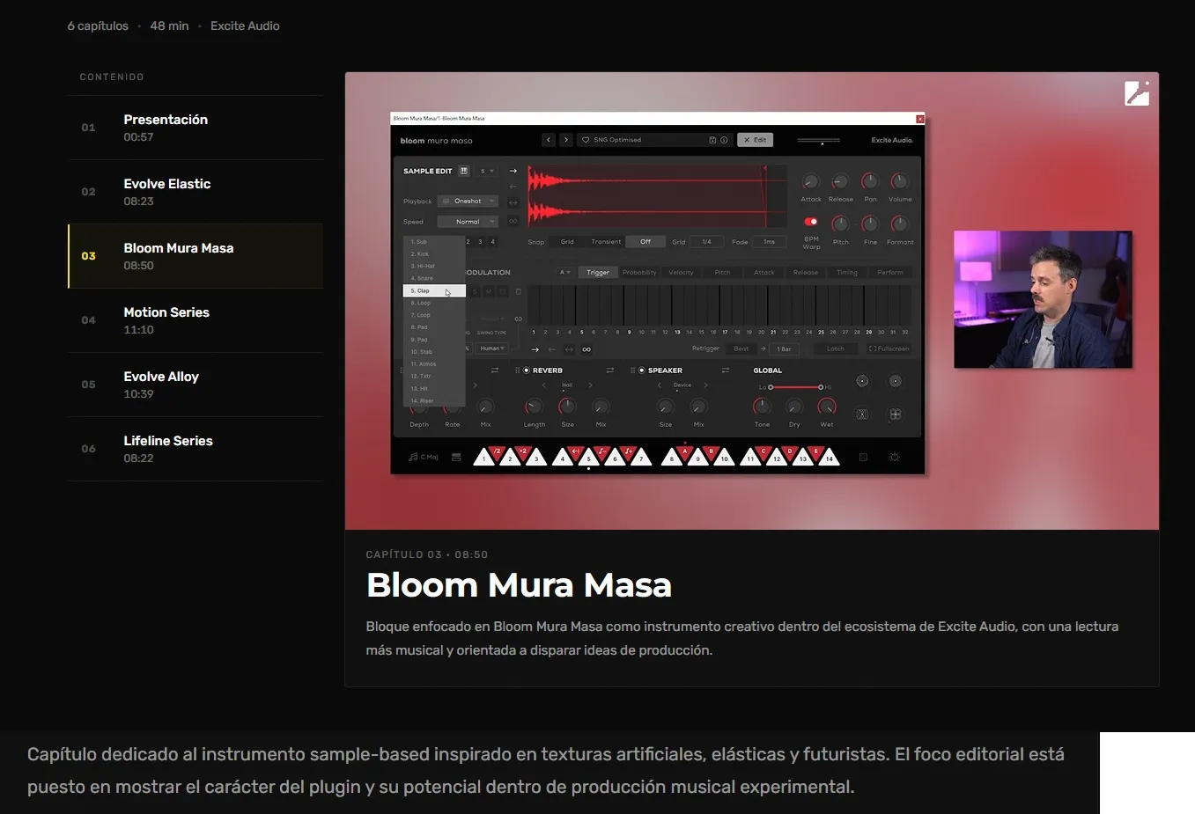Set Snap to Off
The image size is (1195, 814).
(x=645, y=242)
